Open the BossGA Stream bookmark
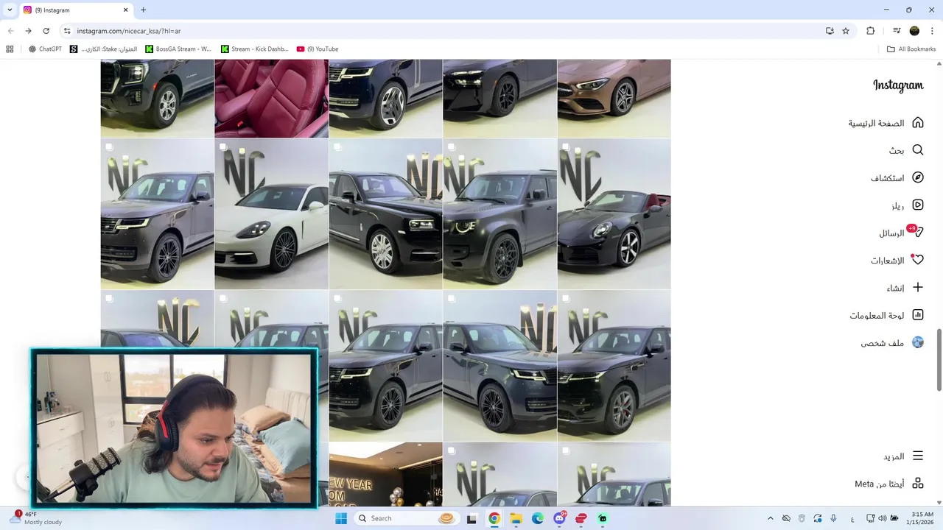Viewport: 943px width, 530px height. (x=178, y=49)
